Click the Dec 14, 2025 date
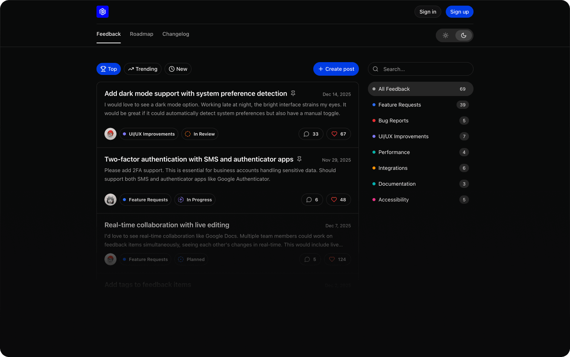 coord(337,94)
